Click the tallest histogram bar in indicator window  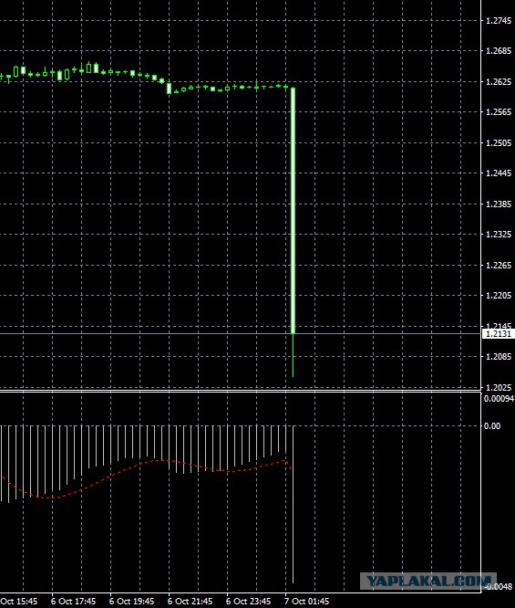coord(294,504)
